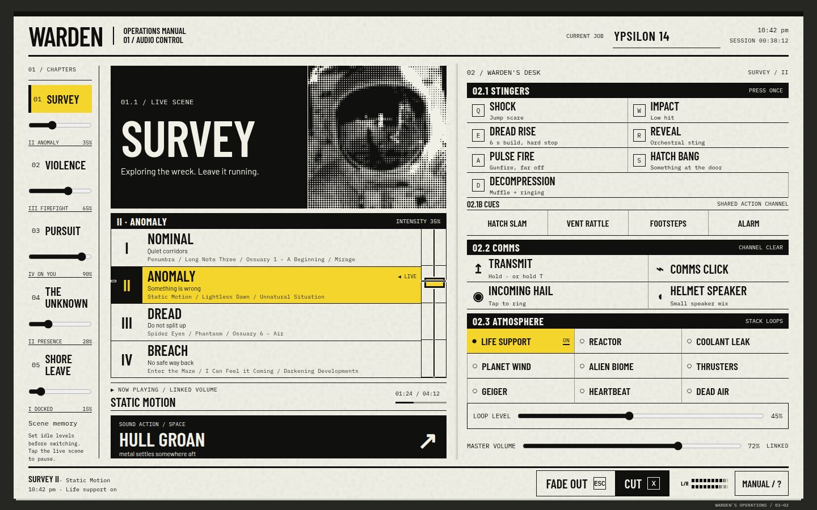This screenshot has width=817, height=510.
Task: Adjust the Master Volume slider
Action: pos(632,446)
